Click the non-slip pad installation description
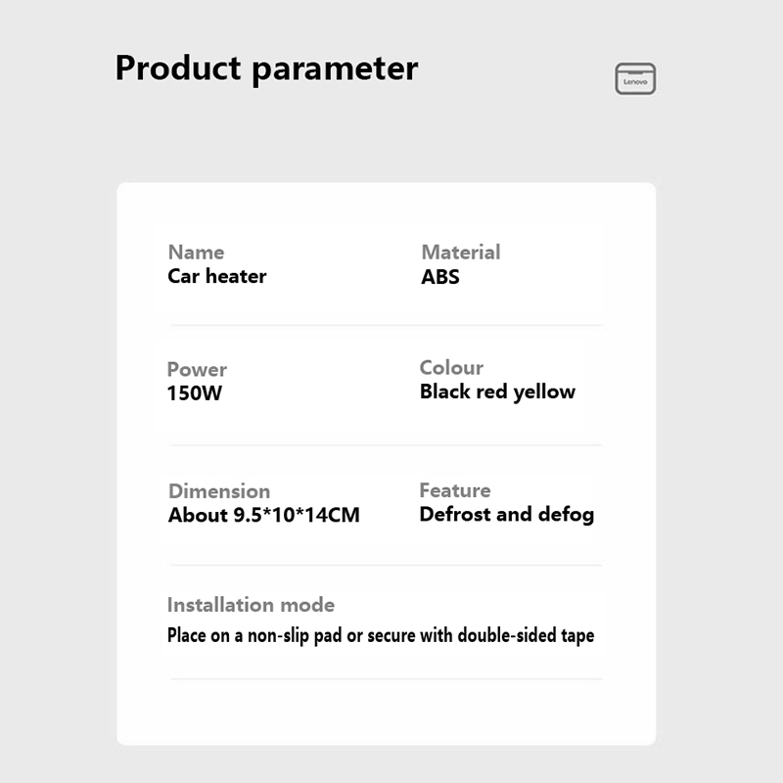Viewport: 783px width, 783px height. click(381, 635)
